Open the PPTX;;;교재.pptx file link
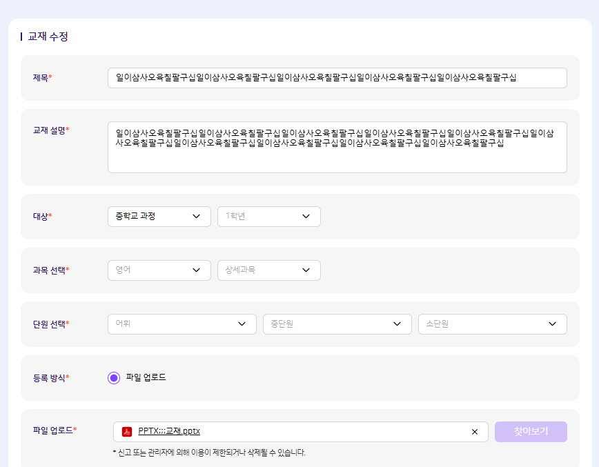 point(169,432)
